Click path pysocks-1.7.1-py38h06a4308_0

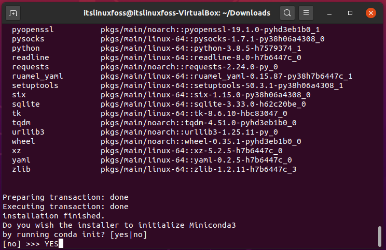pyautogui.click(x=259, y=39)
